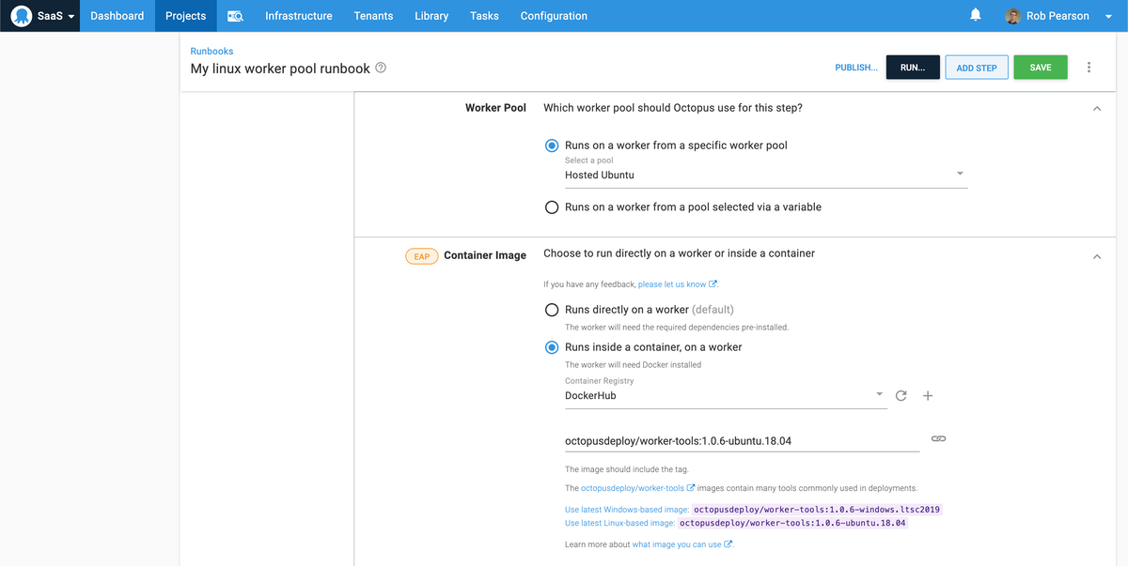Image resolution: width=1128 pixels, height=566 pixels.
Task: Open the vertical three-dot overflow menu
Action: (1089, 68)
